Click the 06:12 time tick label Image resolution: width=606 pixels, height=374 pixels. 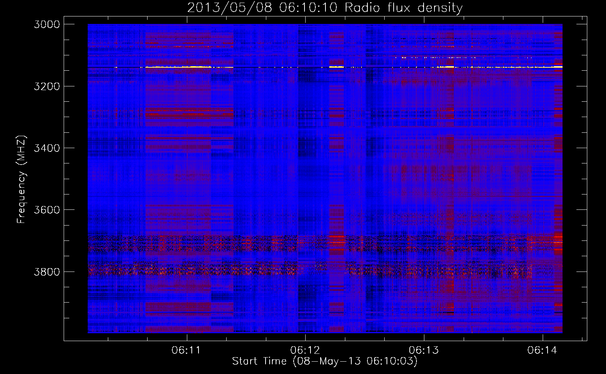[305, 350]
